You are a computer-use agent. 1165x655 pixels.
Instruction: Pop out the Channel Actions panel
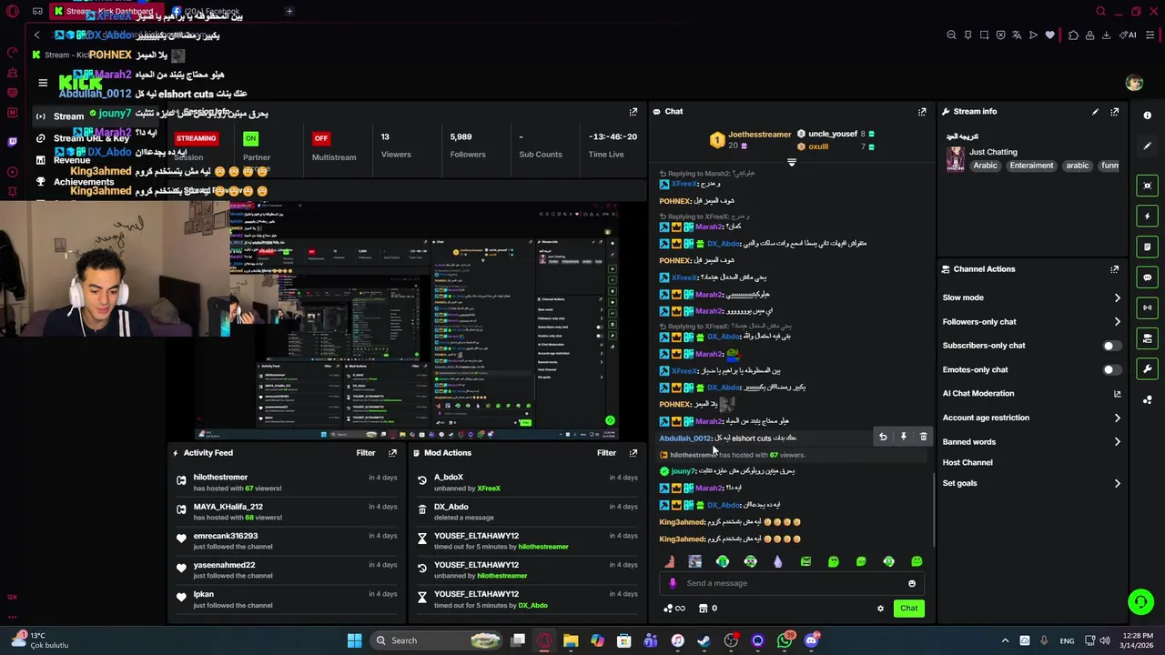click(x=1115, y=269)
